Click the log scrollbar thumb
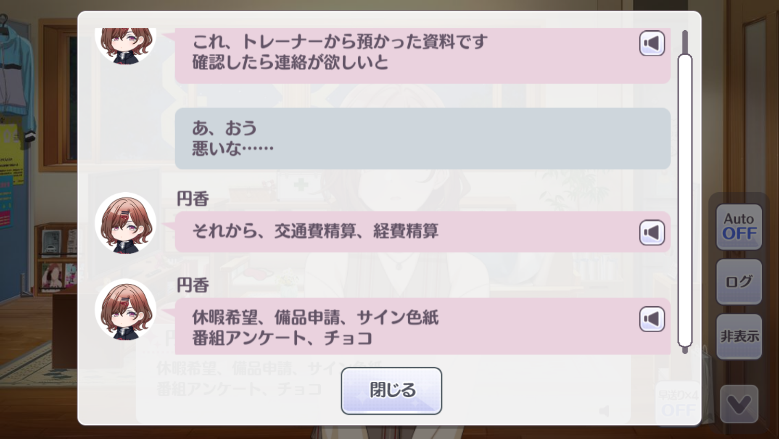This screenshot has height=439, width=779. tap(685, 200)
